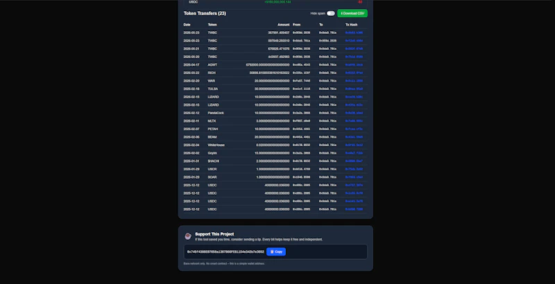
Task: Select amount in the AGWT row
Action: [268, 65]
